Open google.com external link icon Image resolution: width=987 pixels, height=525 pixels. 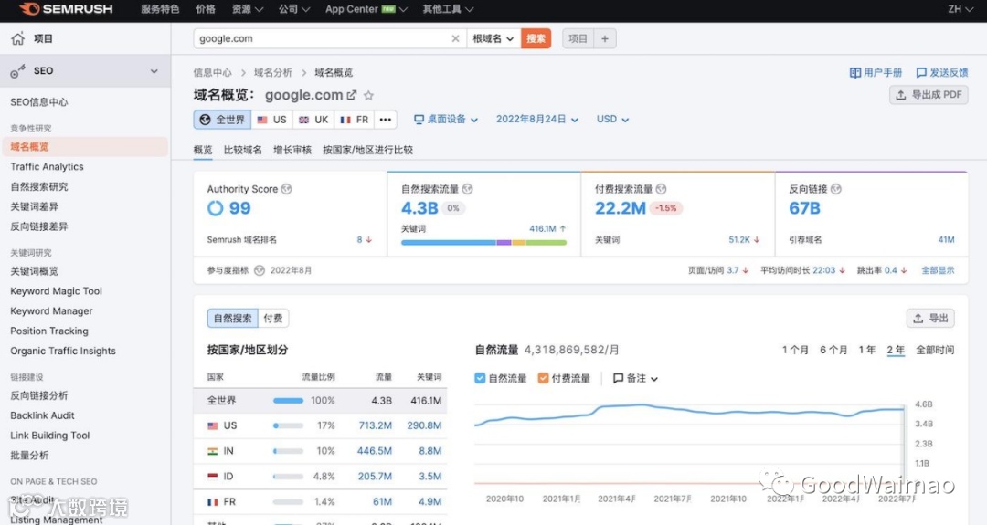(x=351, y=95)
